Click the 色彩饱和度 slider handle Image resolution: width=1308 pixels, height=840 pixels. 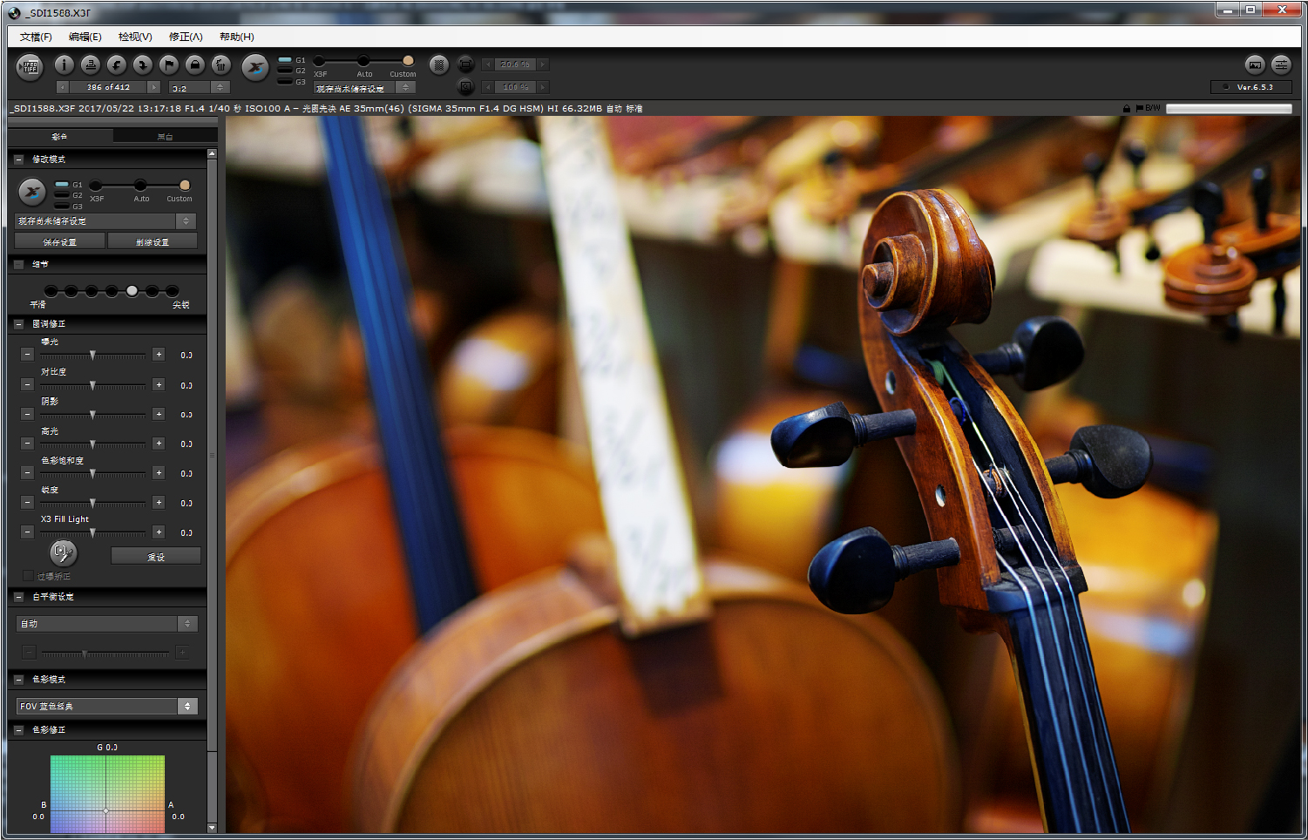92,474
